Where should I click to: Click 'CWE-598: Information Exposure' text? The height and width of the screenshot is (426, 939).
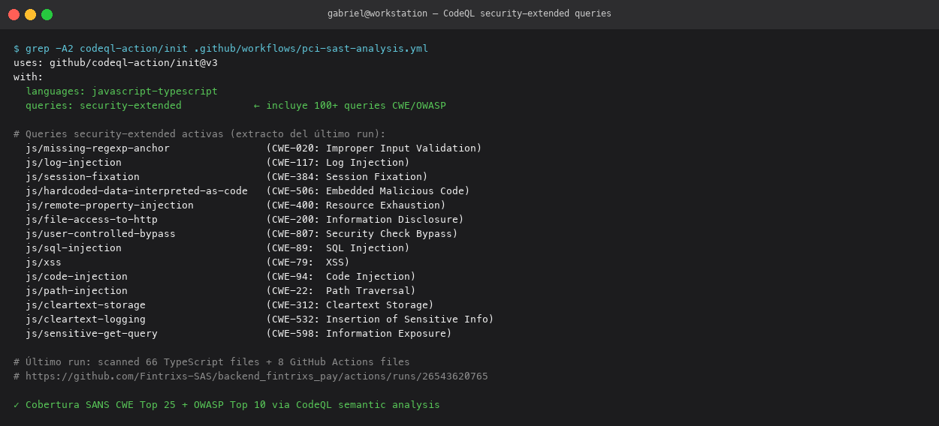(x=359, y=334)
